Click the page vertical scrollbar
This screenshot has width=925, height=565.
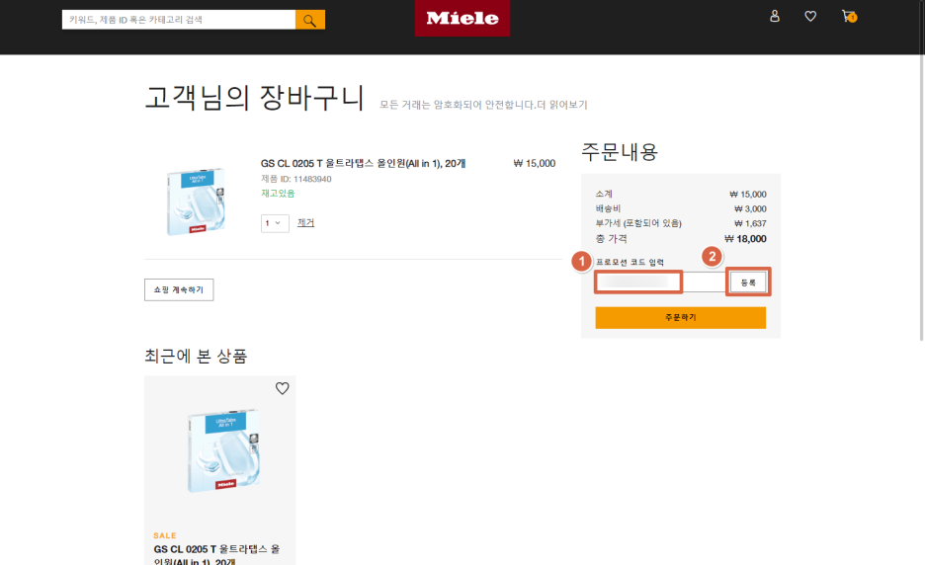tap(921, 171)
